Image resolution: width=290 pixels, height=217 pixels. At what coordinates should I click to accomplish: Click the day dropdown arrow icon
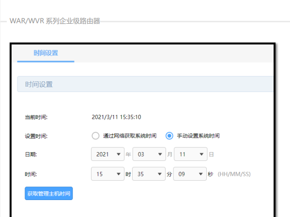(x=201, y=155)
